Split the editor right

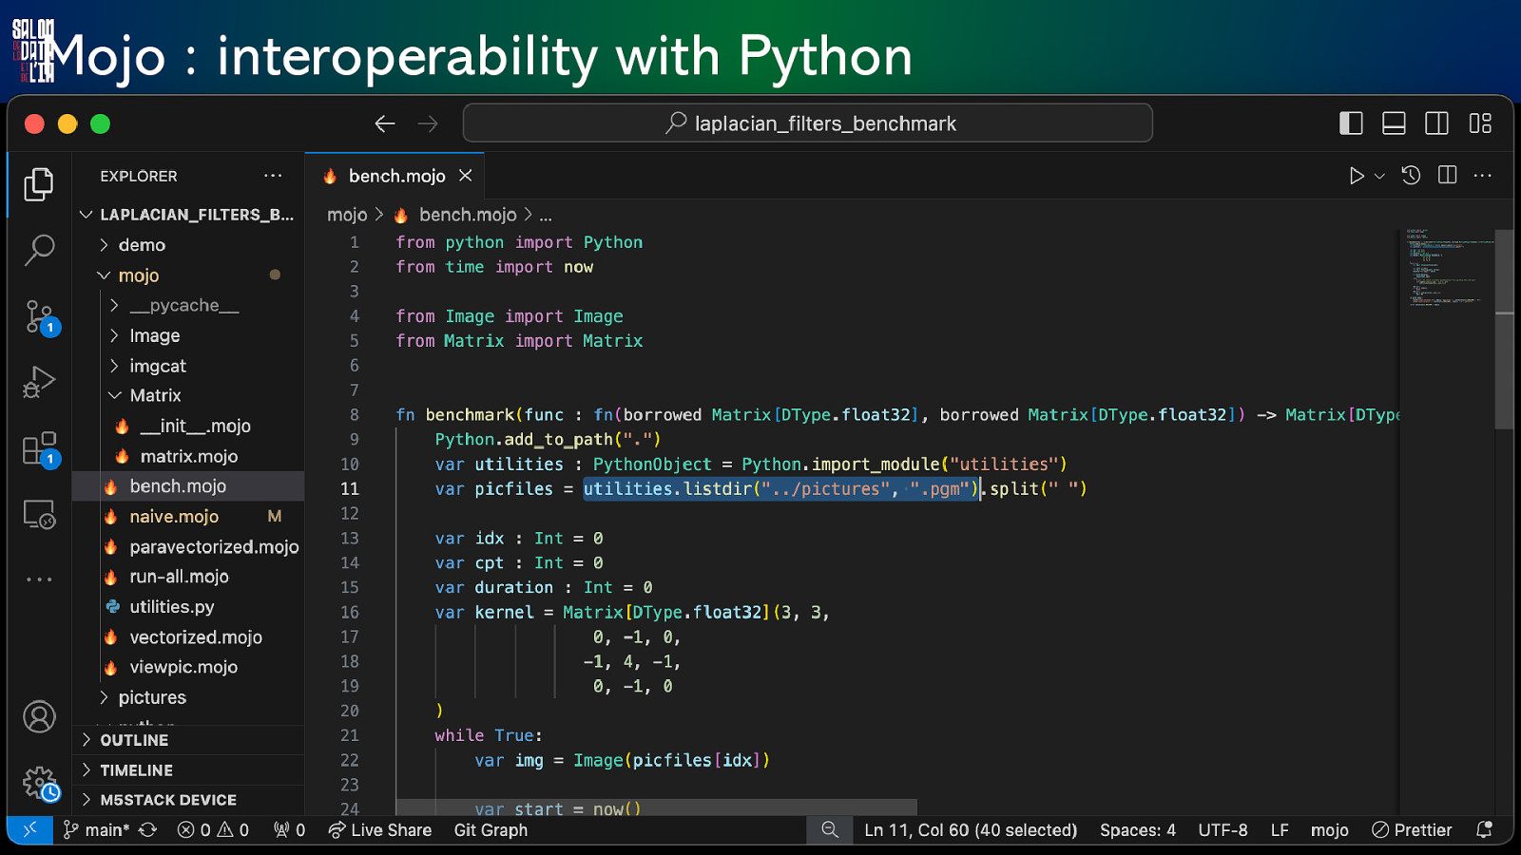click(x=1448, y=176)
